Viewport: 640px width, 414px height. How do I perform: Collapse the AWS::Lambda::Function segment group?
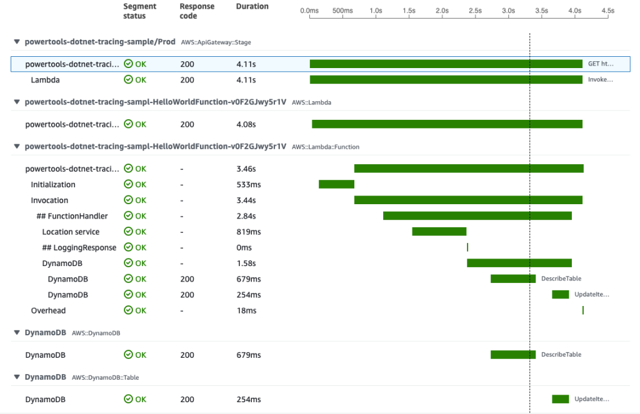click(x=16, y=146)
